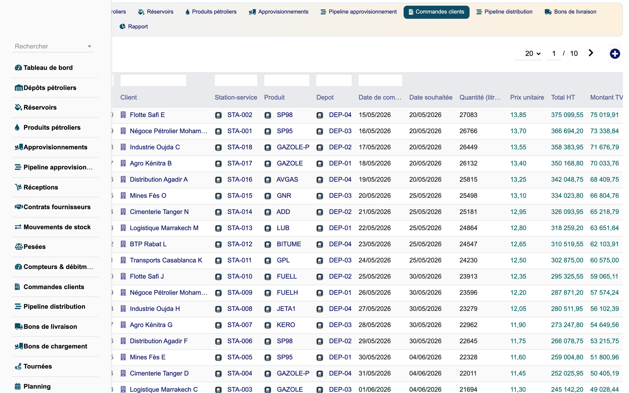This screenshot has height=393, width=629.
Task: Click the Mouvements de stock arrows icon
Action: [x=18, y=227]
